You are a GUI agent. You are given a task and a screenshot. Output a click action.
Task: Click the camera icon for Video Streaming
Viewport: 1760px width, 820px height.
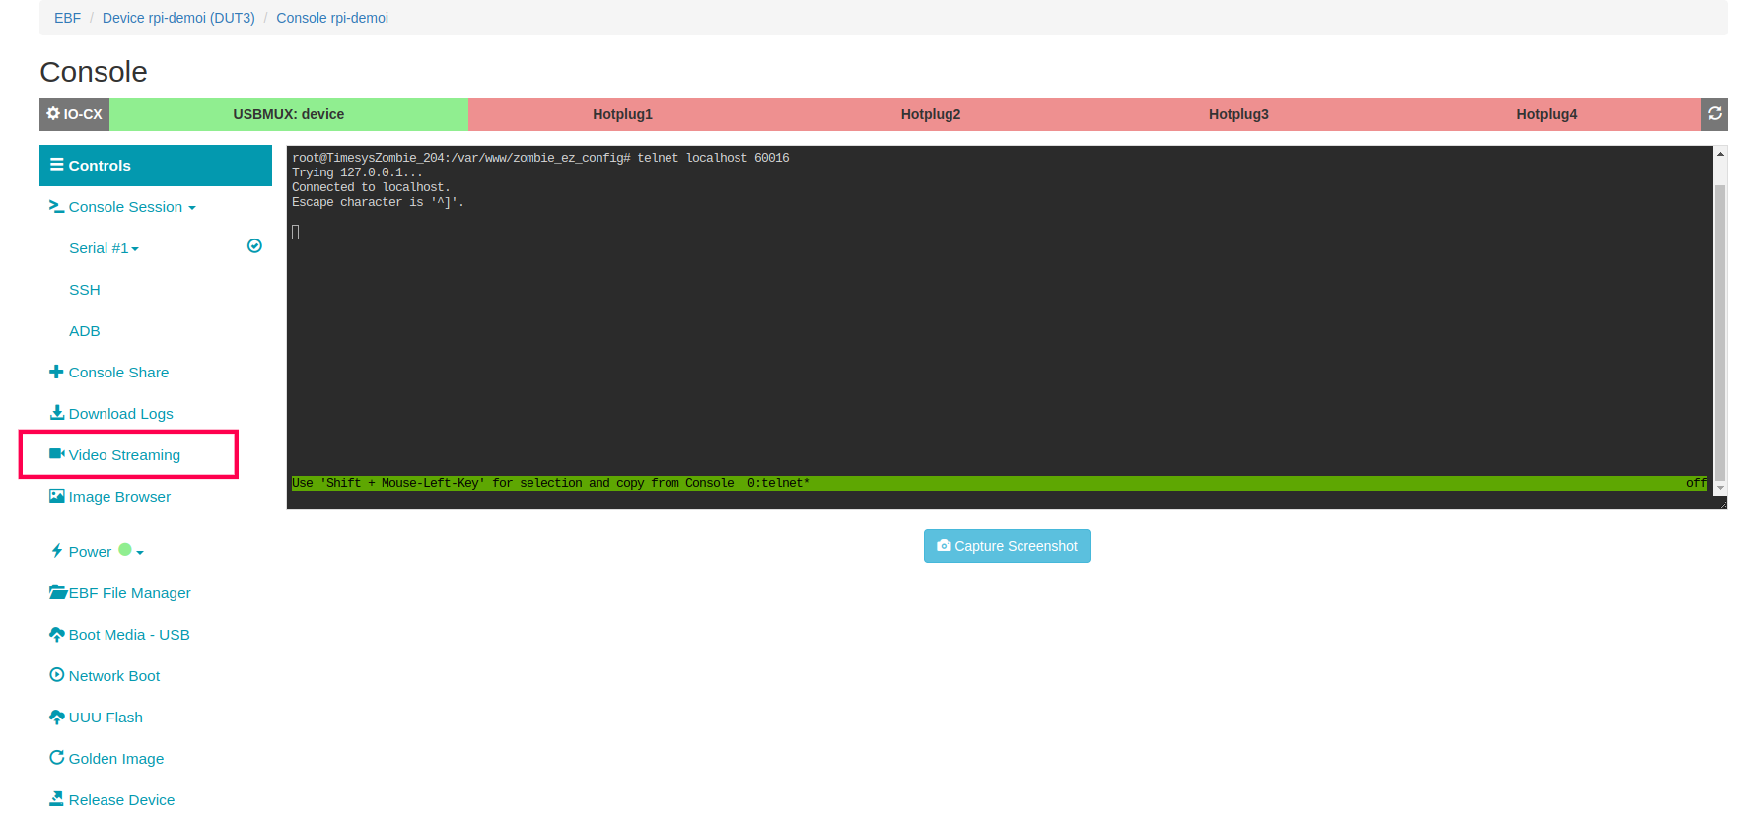coord(57,454)
